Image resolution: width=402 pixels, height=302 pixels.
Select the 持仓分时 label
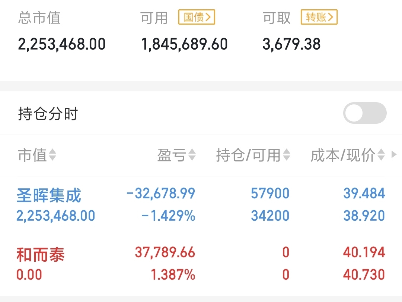pyautogui.click(x=48, y=113)
